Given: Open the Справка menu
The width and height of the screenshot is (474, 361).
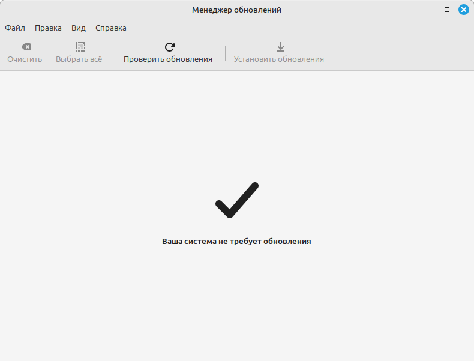Looking at the screenshot, I should pos(111,28).
